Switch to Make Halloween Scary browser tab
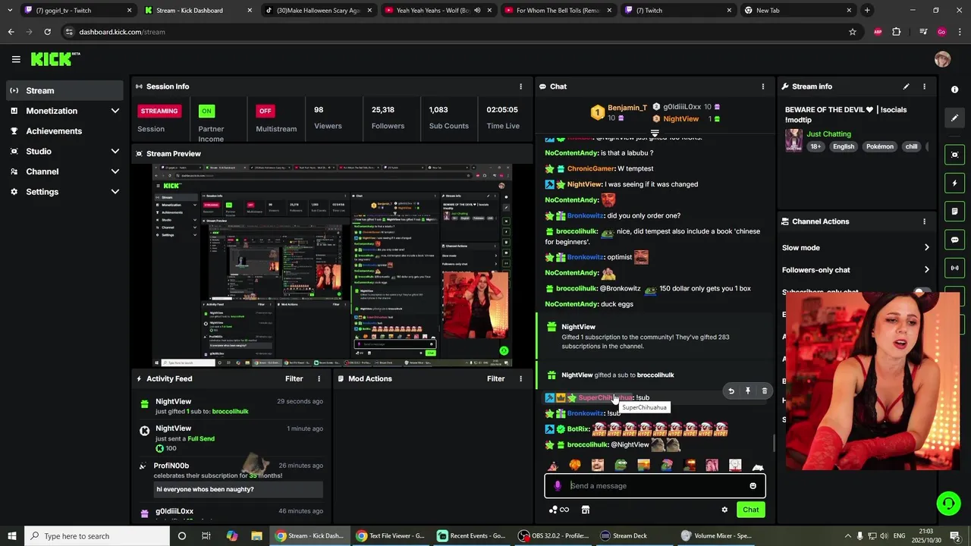 point(317,11)
